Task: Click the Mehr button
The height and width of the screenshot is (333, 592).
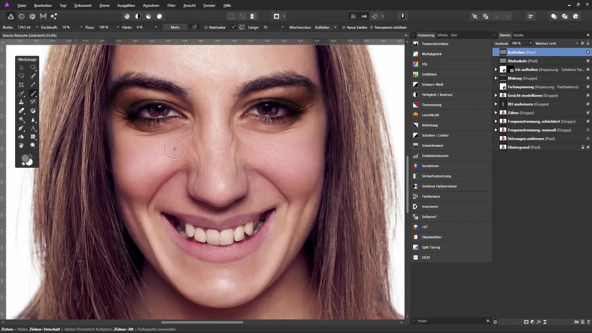Action: tap(175, 27)
